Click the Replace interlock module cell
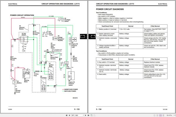This screenshot has height=117, width=176. [155, 62]
